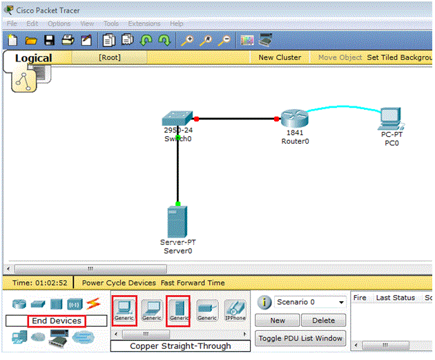
Task: Click Move Object
Action: [340, 57]
